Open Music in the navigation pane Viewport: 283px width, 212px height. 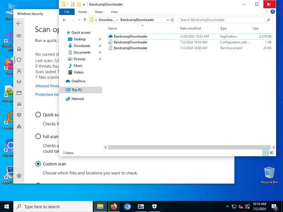click(78, 66)
